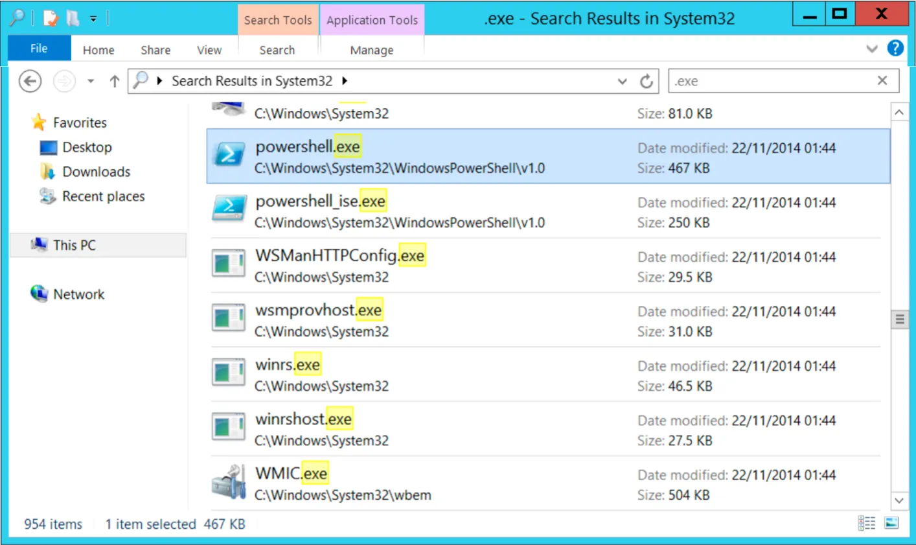Switch to the Home ribbon tab

(x=98, y=50)
